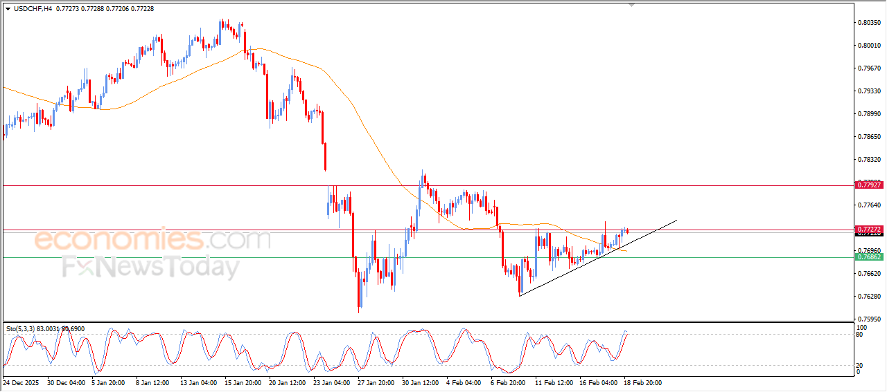Click the 0.76280 price axis label

[869, 297]
